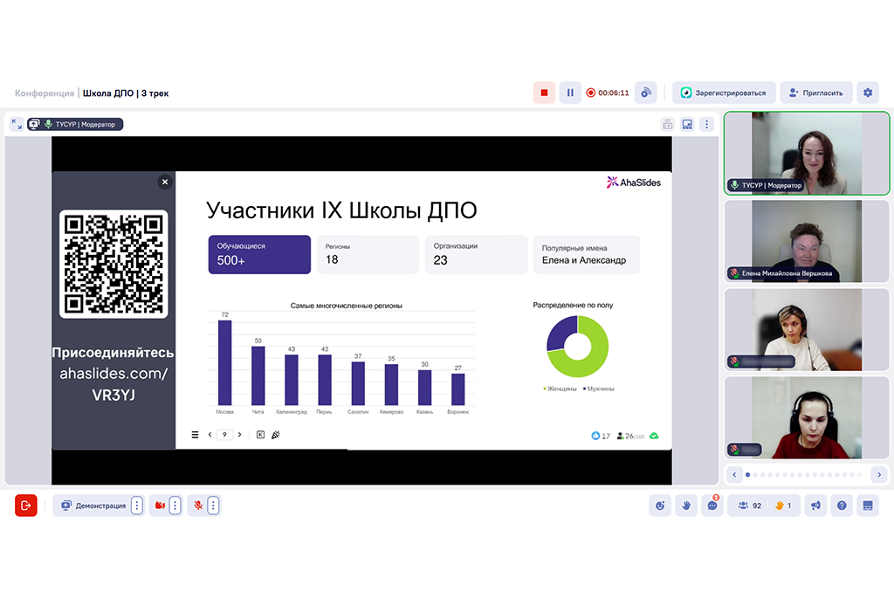Image resolution: width=894 pixels, height=599 pixels.
Task: Toggle the camera on
Action: click(160, 506)
